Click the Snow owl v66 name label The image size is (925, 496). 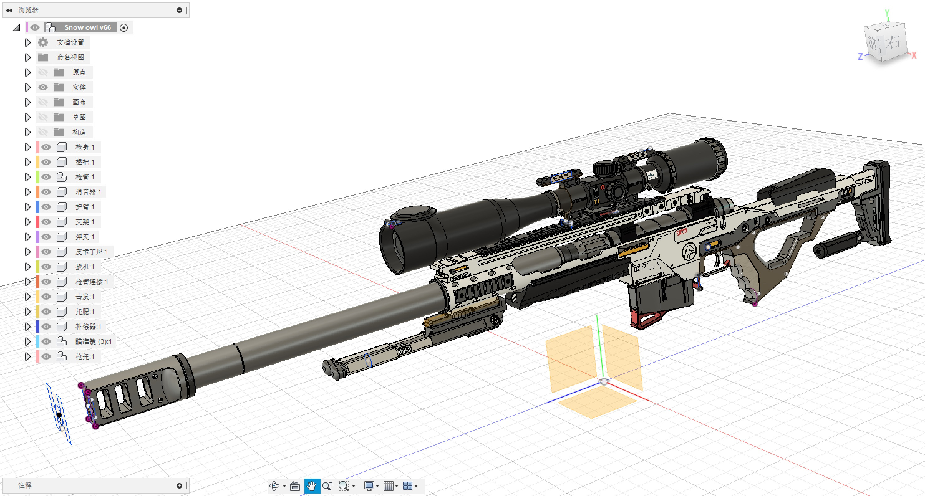(88, 28)
